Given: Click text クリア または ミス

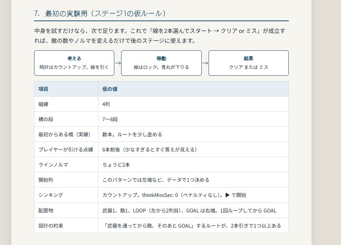Looking at the screenshot, I should 249,67.
